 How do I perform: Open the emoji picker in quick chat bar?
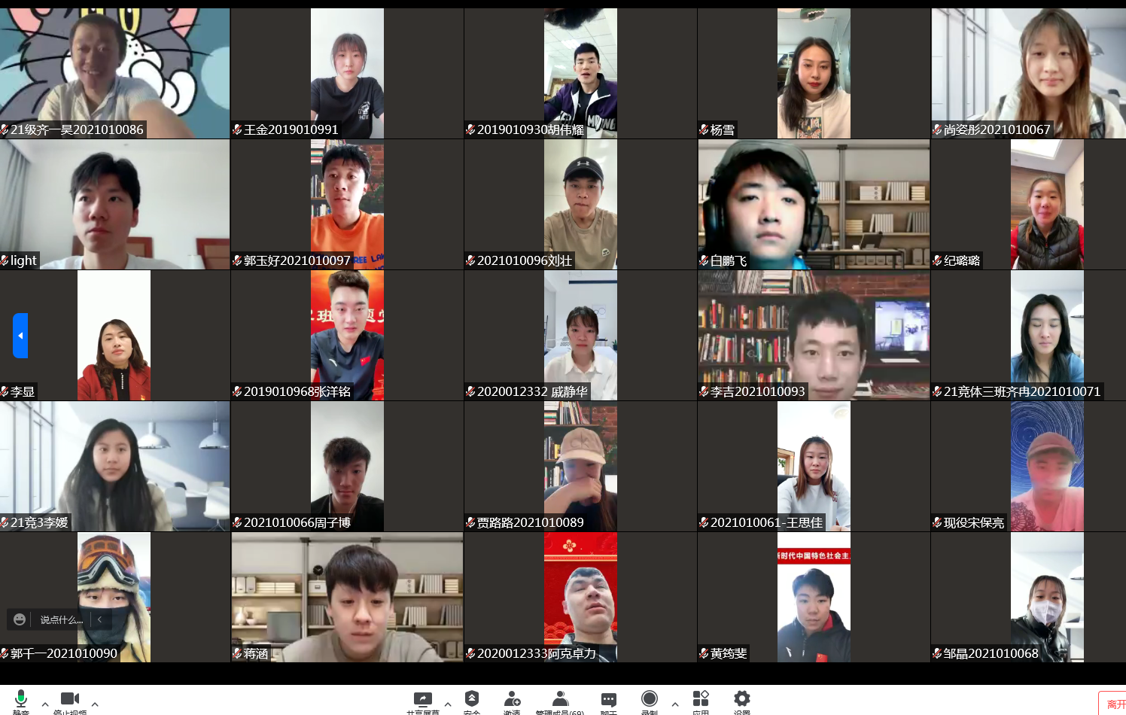pyautogui.click(x=19, y=619)
